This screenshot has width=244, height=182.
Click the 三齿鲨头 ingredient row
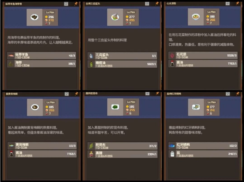pos(122,56)
